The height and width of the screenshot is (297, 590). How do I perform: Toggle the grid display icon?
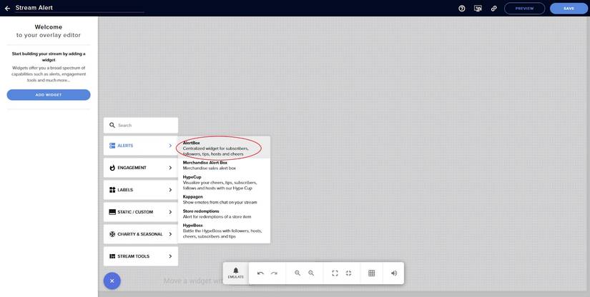pyautogui.click(x=371, y=273)
